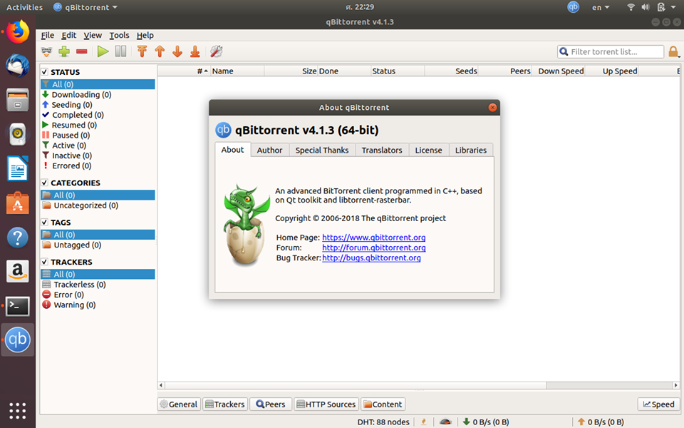Viewport: 684px width, 428px height.
Task: Select Uncategorized (0) category
Action: coord(98,205)
